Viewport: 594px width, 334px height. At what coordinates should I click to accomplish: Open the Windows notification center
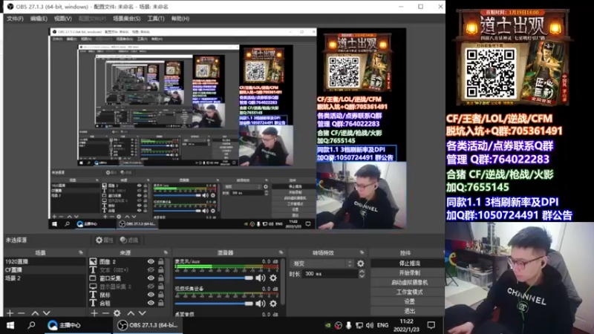pos(431,325)
